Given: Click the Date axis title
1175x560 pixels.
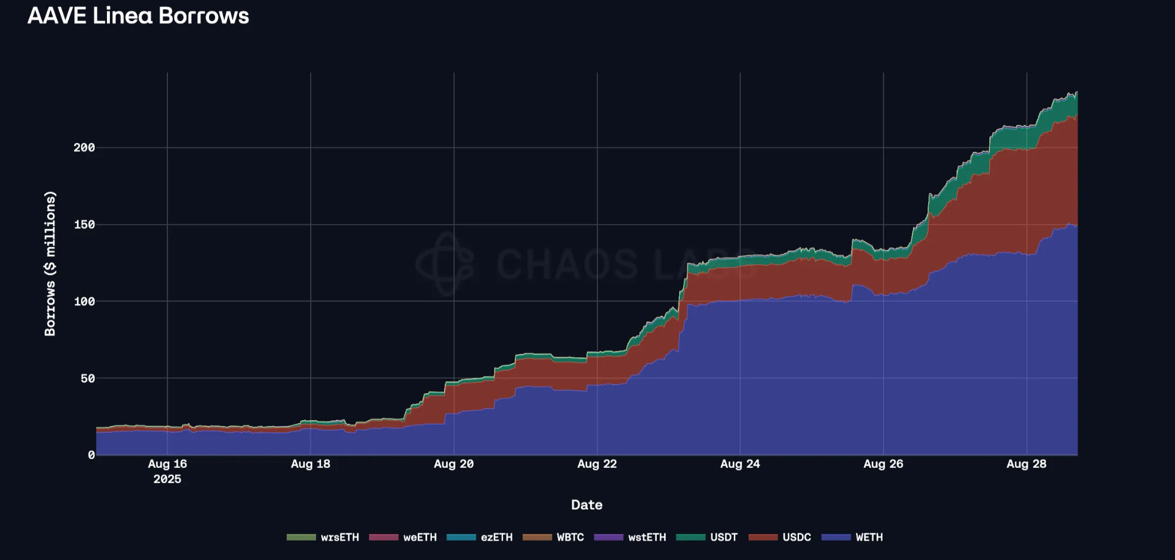Looking at the screenshot, I should [x=586, y=505].
